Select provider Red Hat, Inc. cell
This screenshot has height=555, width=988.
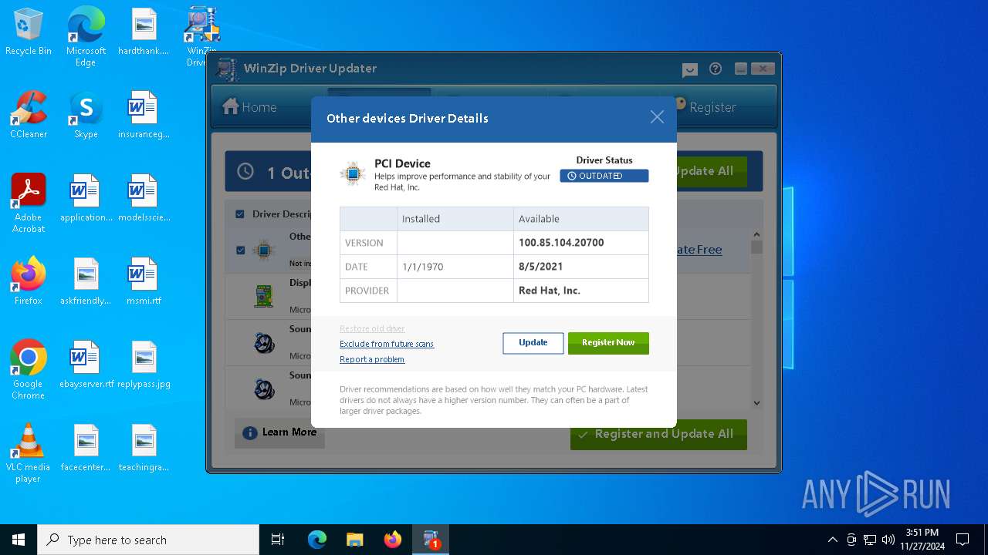[581, 291]
